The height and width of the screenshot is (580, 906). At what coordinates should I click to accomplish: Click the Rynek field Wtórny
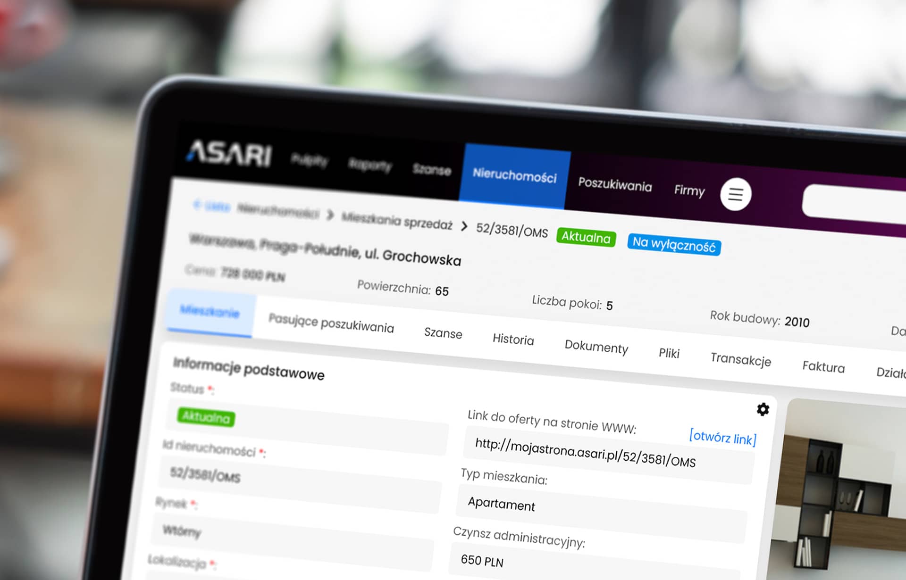pyautogui.click(x=293, y=543)
